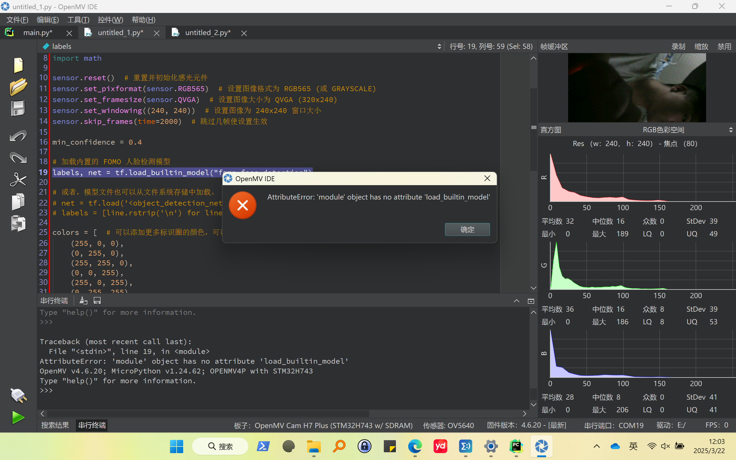Close the error dialog with X

click(487, 179)
